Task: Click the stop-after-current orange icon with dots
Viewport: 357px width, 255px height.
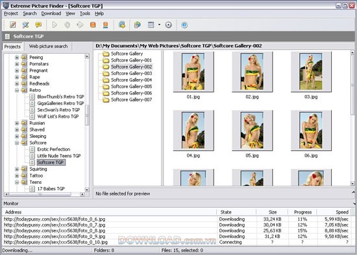Action: (x=105, y=25)
